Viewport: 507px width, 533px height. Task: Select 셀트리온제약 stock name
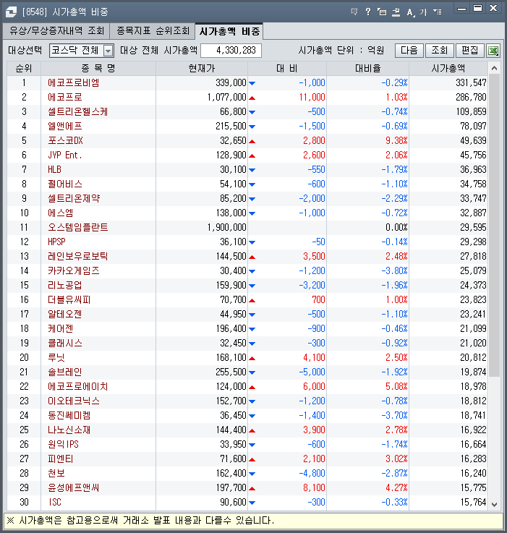(x=74, y=198)
